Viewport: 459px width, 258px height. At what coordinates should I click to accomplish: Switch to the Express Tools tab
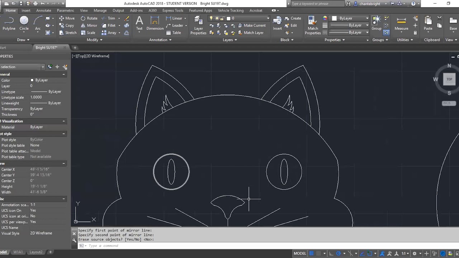pos(172,10)
